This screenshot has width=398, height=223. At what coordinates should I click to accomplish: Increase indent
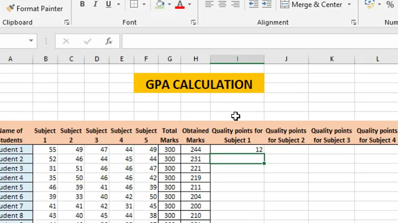(x=266, y=4)
